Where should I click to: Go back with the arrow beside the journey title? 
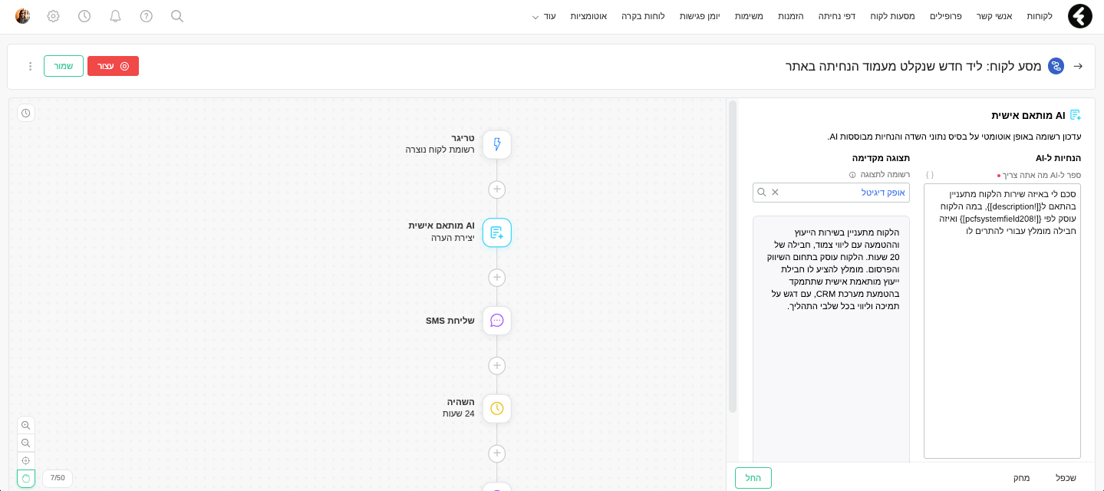click(1078, 66)
